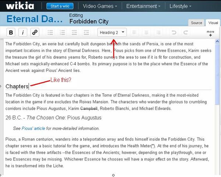Switch to the Visual editor tab
This screenshot has height=177, width=221.
[x=213, y=23]
